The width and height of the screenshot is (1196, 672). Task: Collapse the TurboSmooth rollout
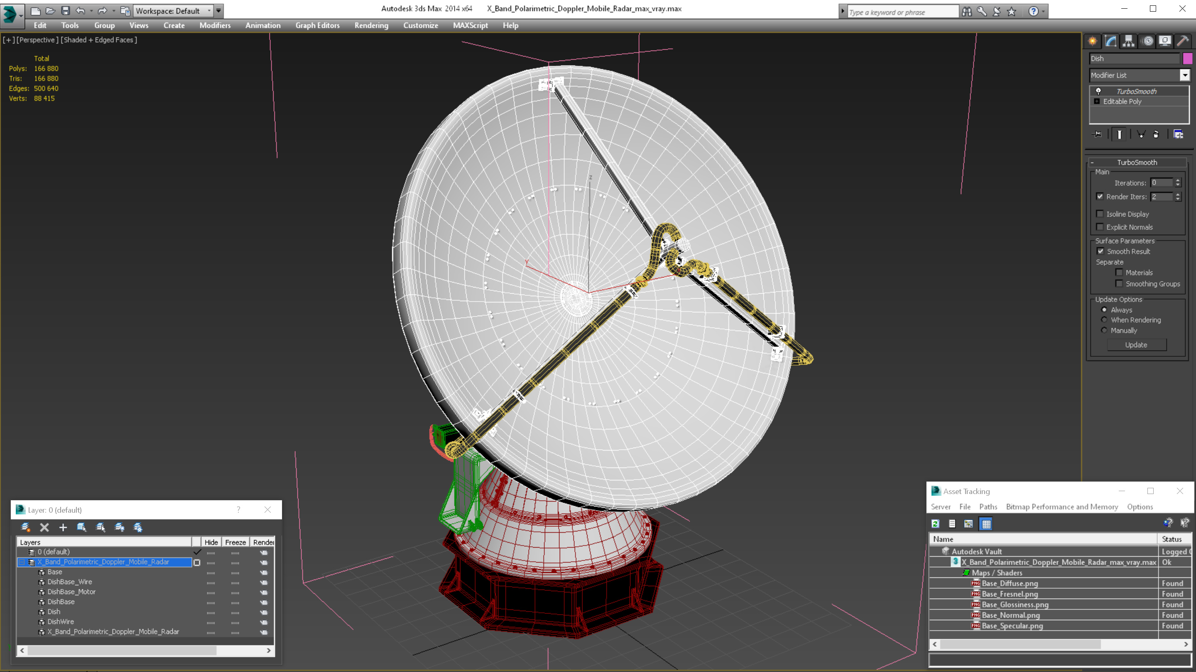pyautogui.click(x=1092, y=162)
